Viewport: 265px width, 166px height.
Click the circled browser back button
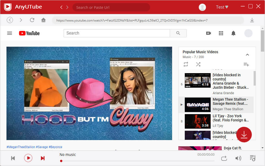point(10,20)
